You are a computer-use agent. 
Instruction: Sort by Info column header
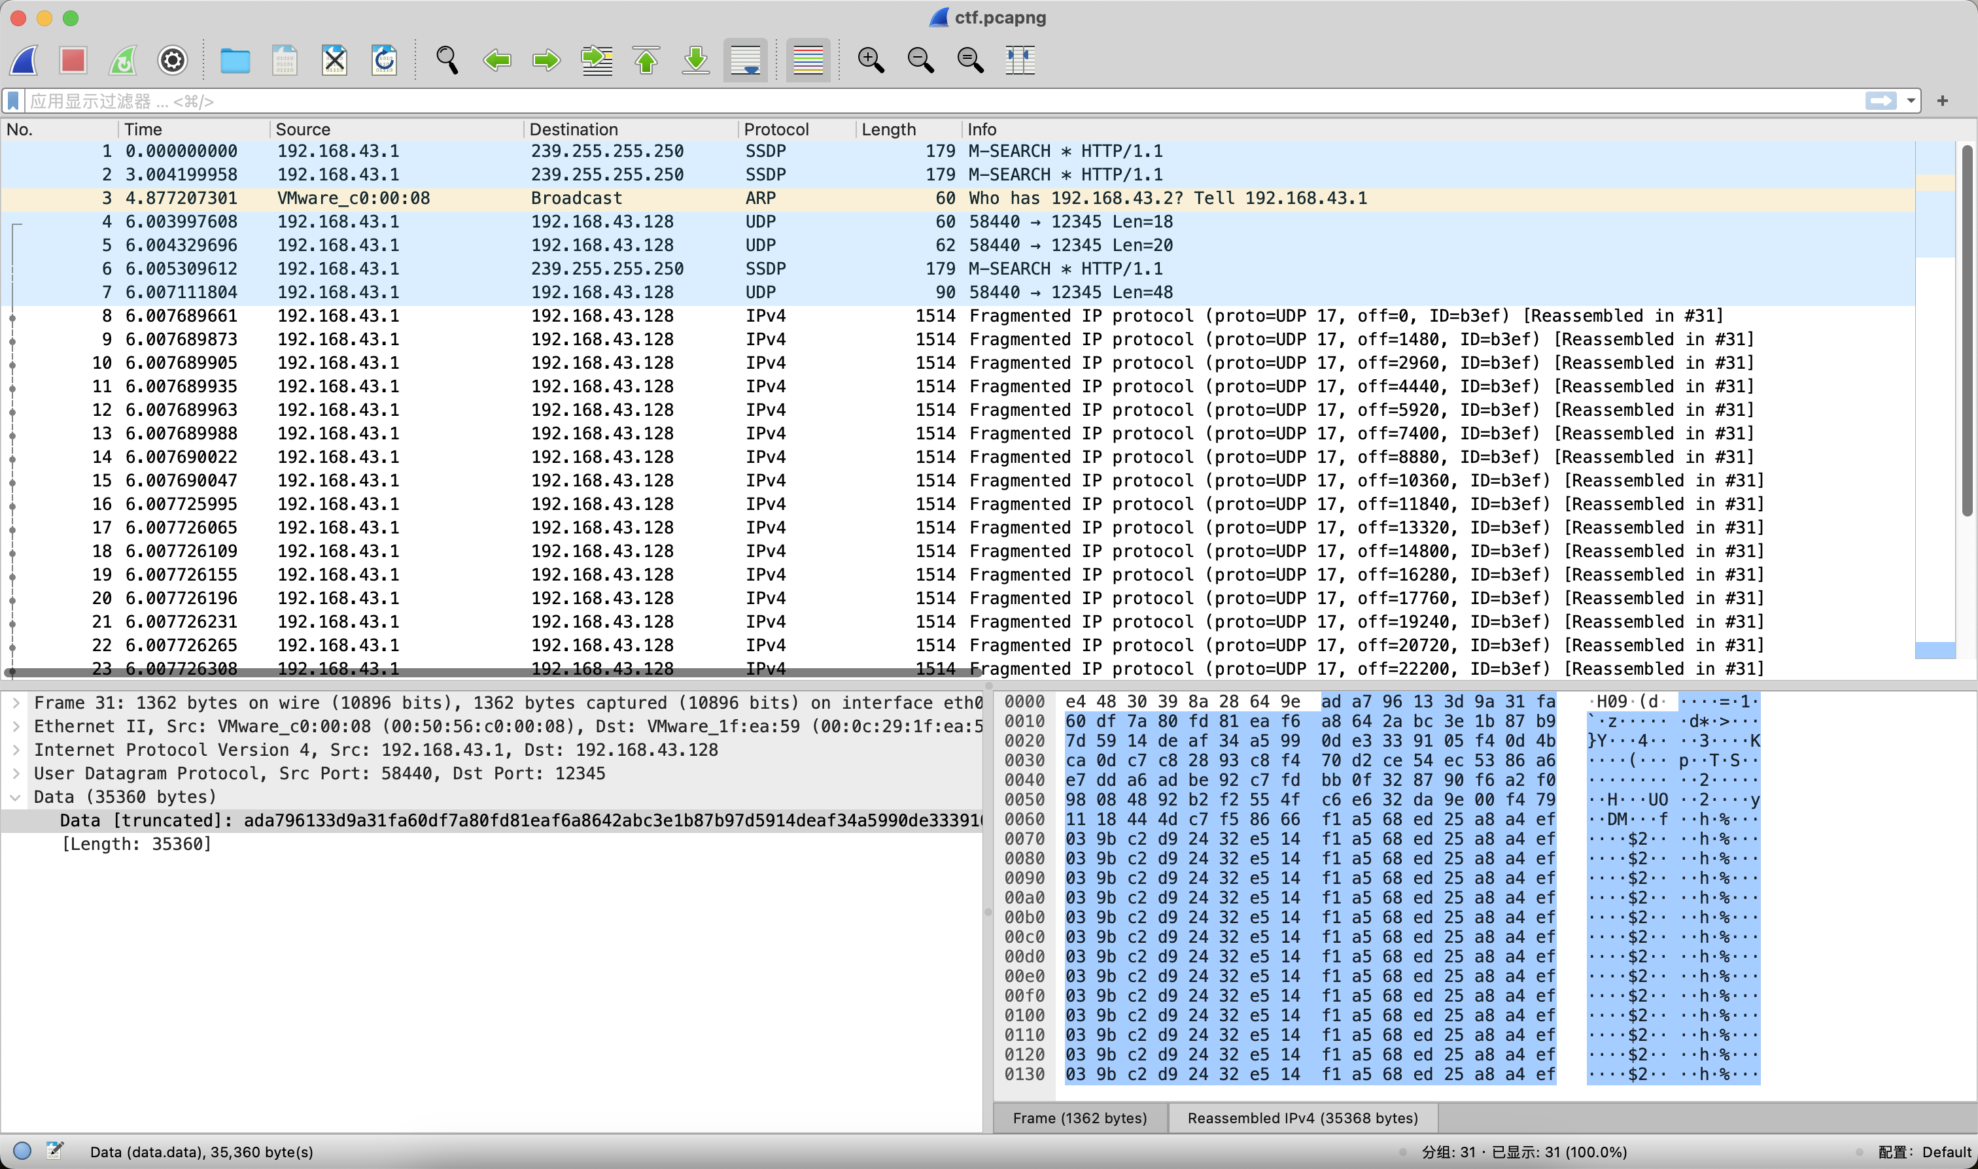[1438, 129]
